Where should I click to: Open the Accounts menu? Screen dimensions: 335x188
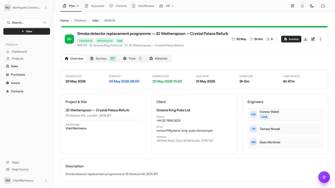(94, 6)
